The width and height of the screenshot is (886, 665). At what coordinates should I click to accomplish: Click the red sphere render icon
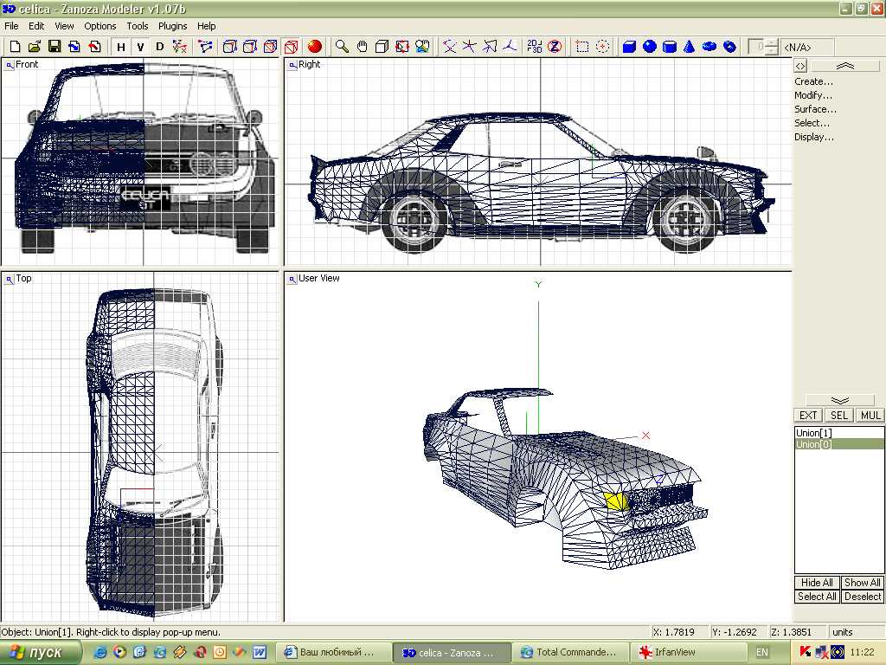point(314,47)
